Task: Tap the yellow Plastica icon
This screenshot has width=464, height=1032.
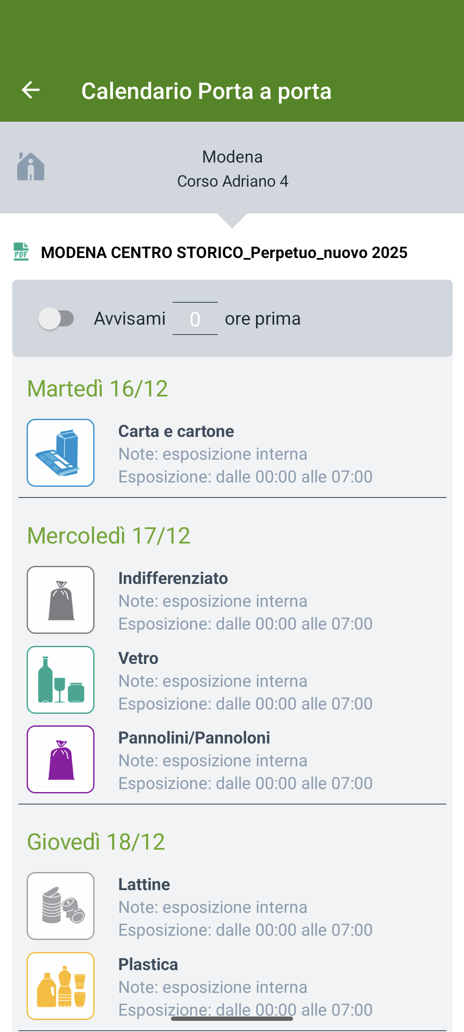Action: pyautogui.click(x=61, y=986)
